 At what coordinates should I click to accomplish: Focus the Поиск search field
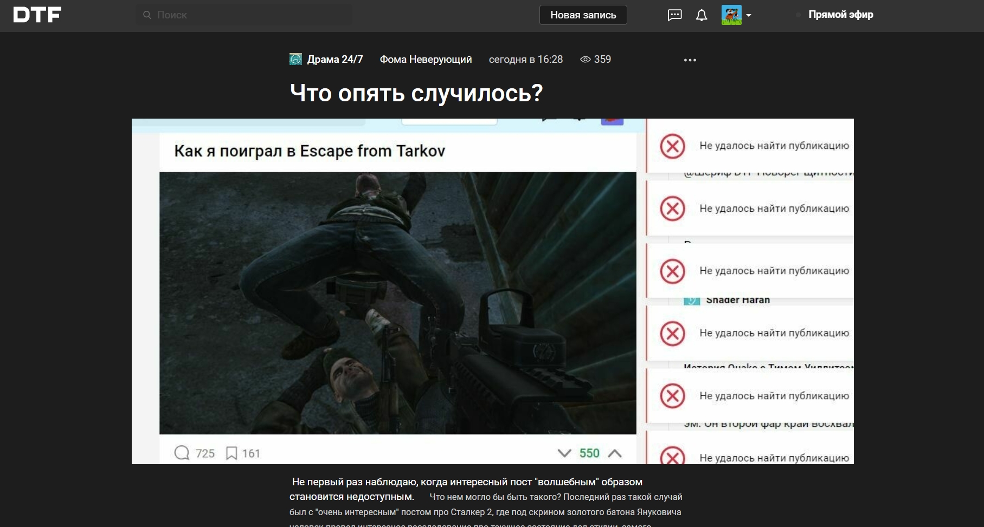(x=244, y=15)
